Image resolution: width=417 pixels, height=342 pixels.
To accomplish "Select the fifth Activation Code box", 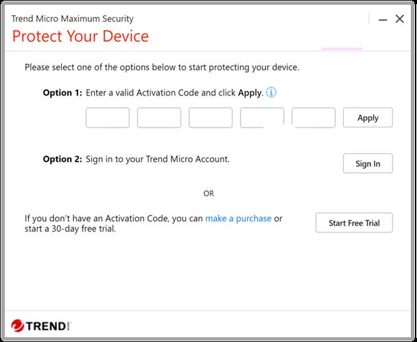I will click(313, 117).
